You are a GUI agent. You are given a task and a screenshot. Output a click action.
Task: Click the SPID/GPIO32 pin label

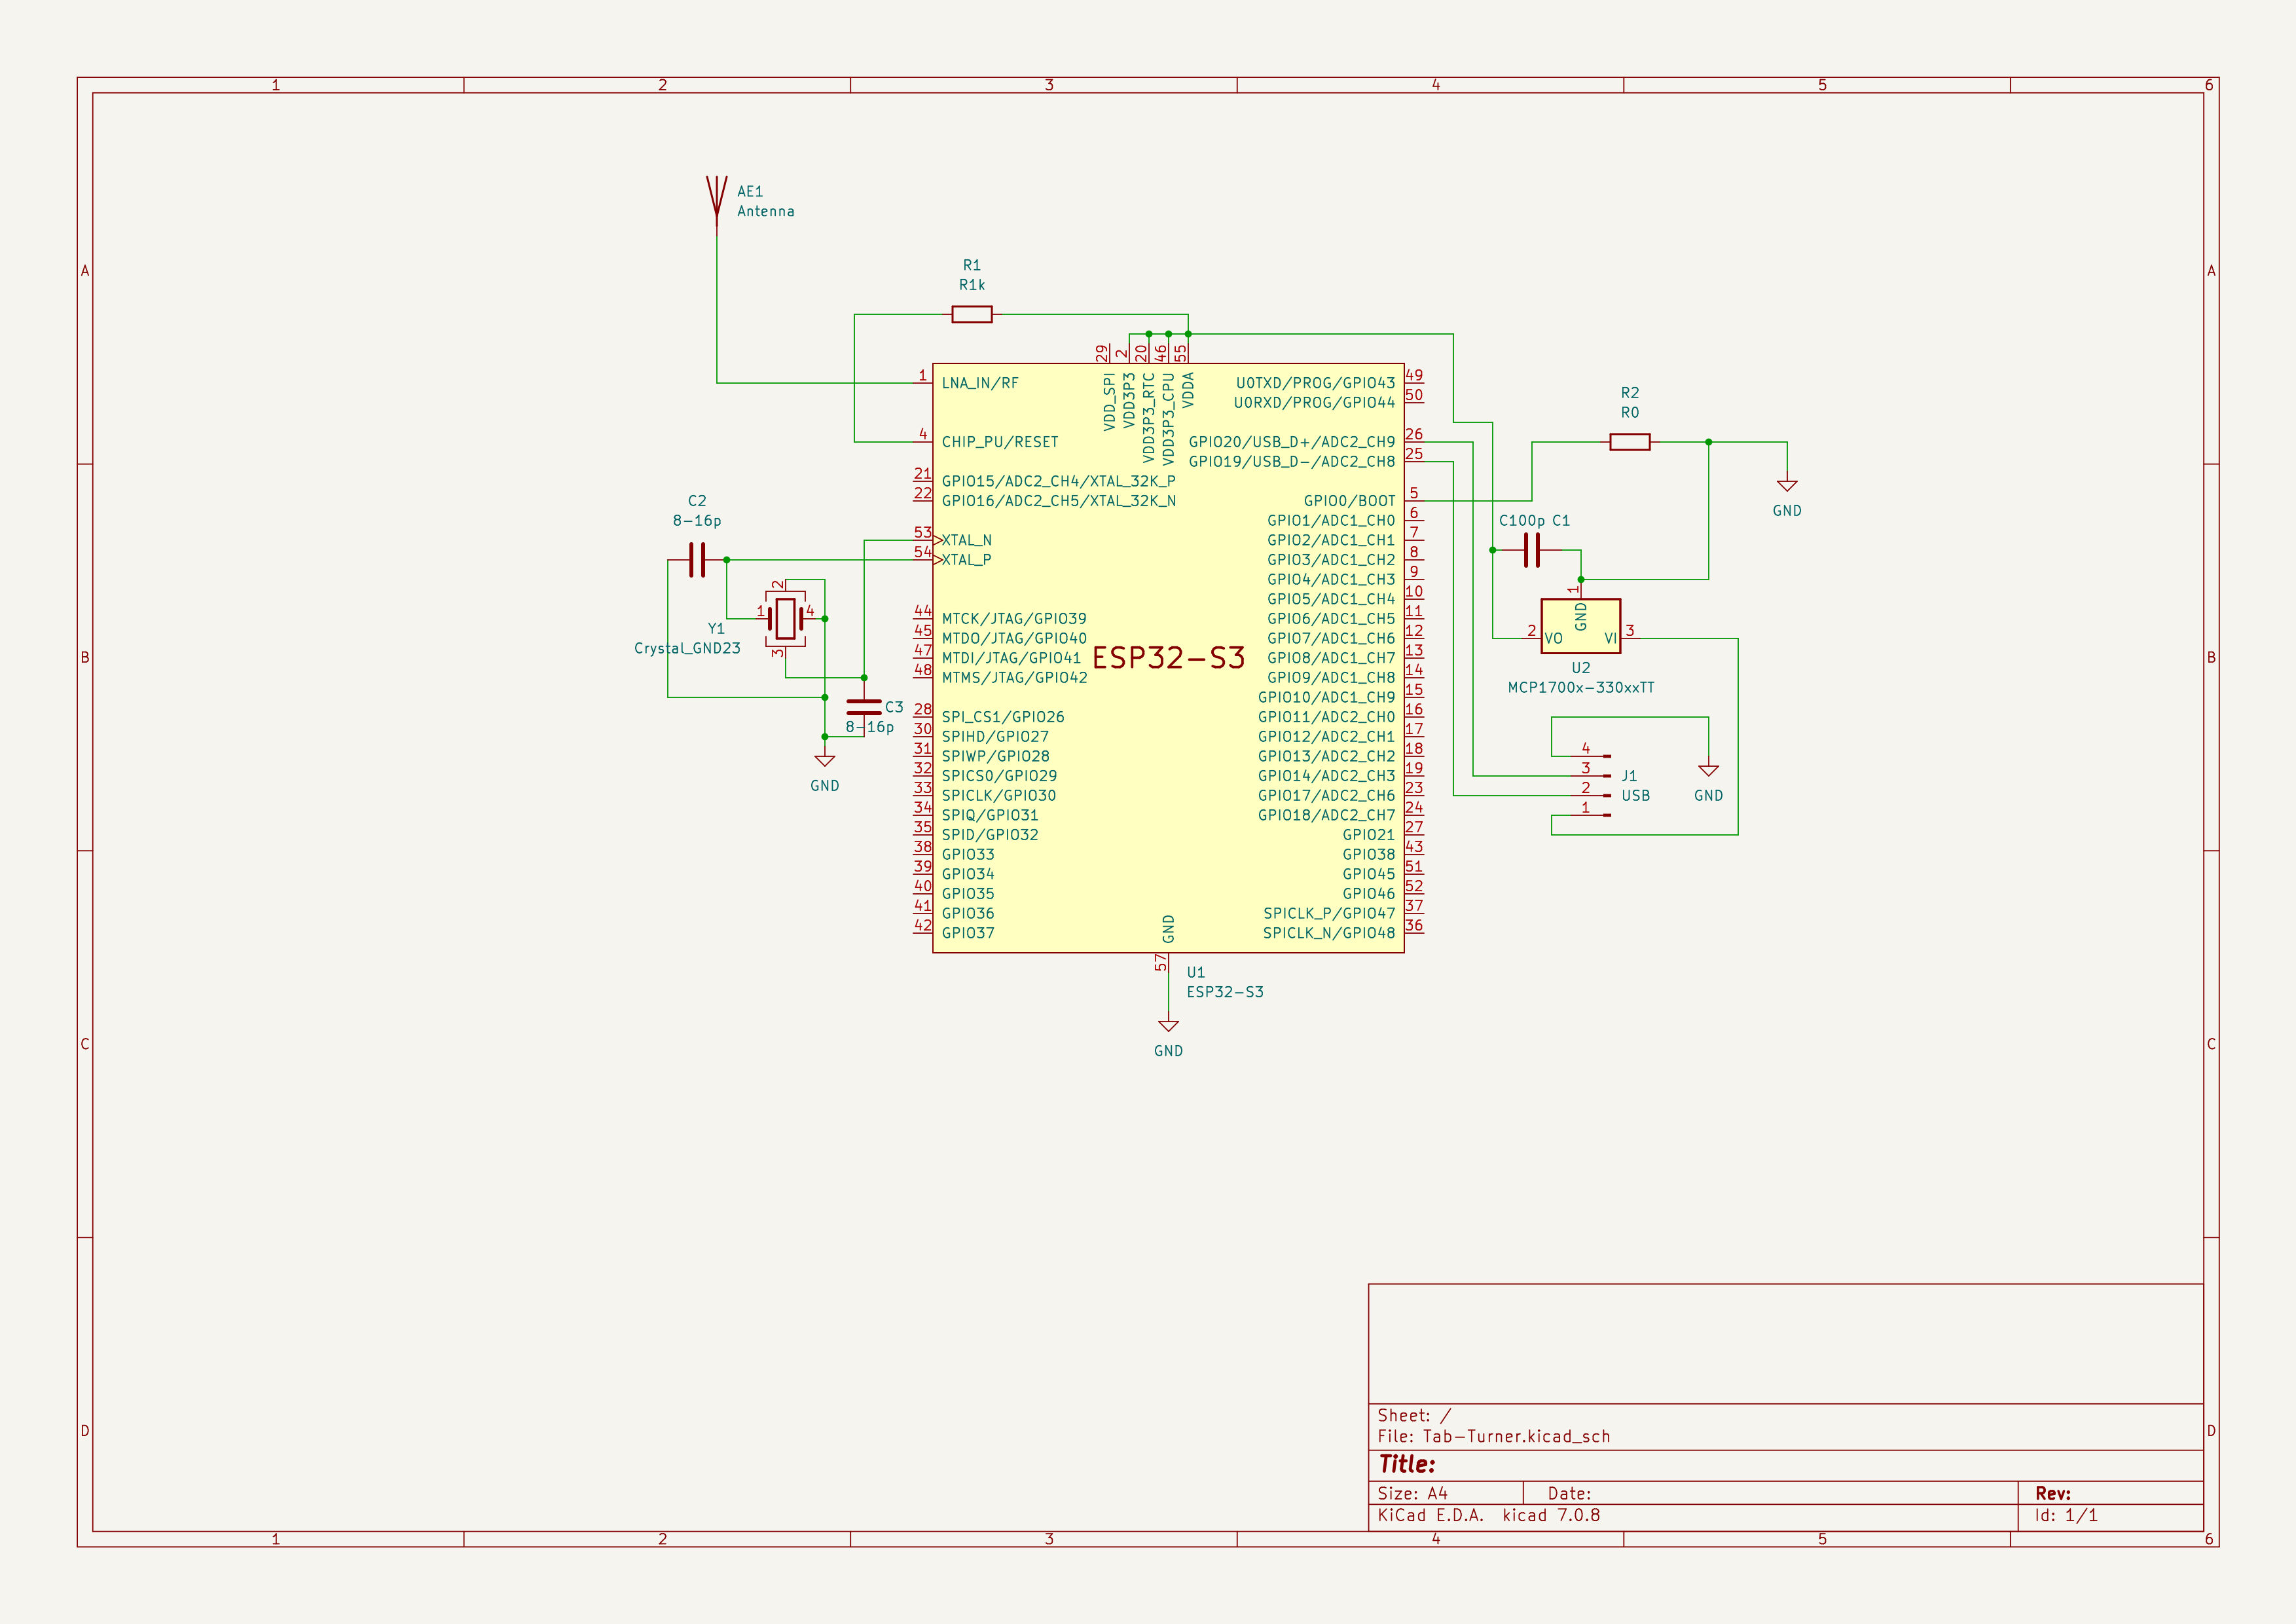[989, 835]
